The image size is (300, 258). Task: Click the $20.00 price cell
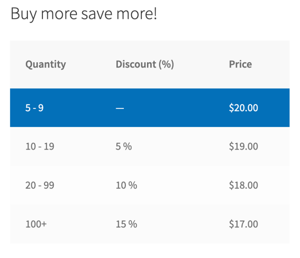pyautogui.click(x=243, y=108)
